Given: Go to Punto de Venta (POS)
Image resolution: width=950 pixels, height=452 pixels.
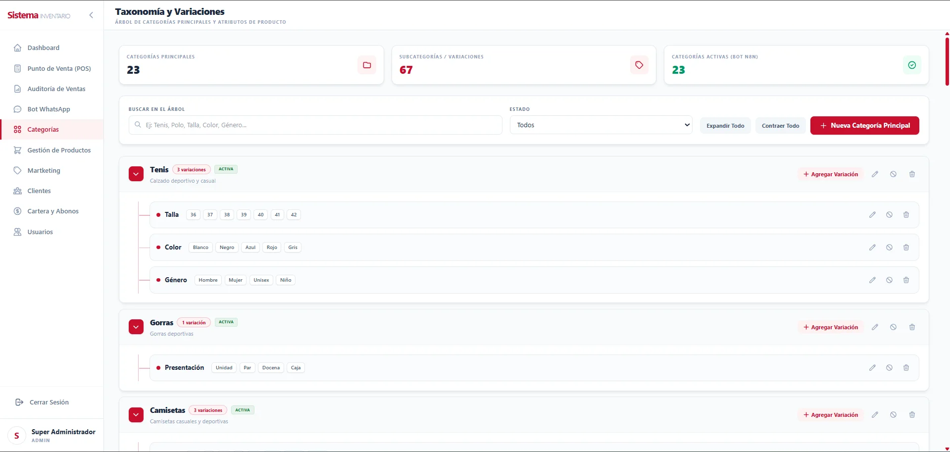Looking at the screenshot, I should [52, 69].
